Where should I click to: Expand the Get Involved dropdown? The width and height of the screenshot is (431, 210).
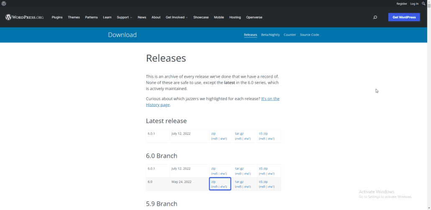[177, 17]
